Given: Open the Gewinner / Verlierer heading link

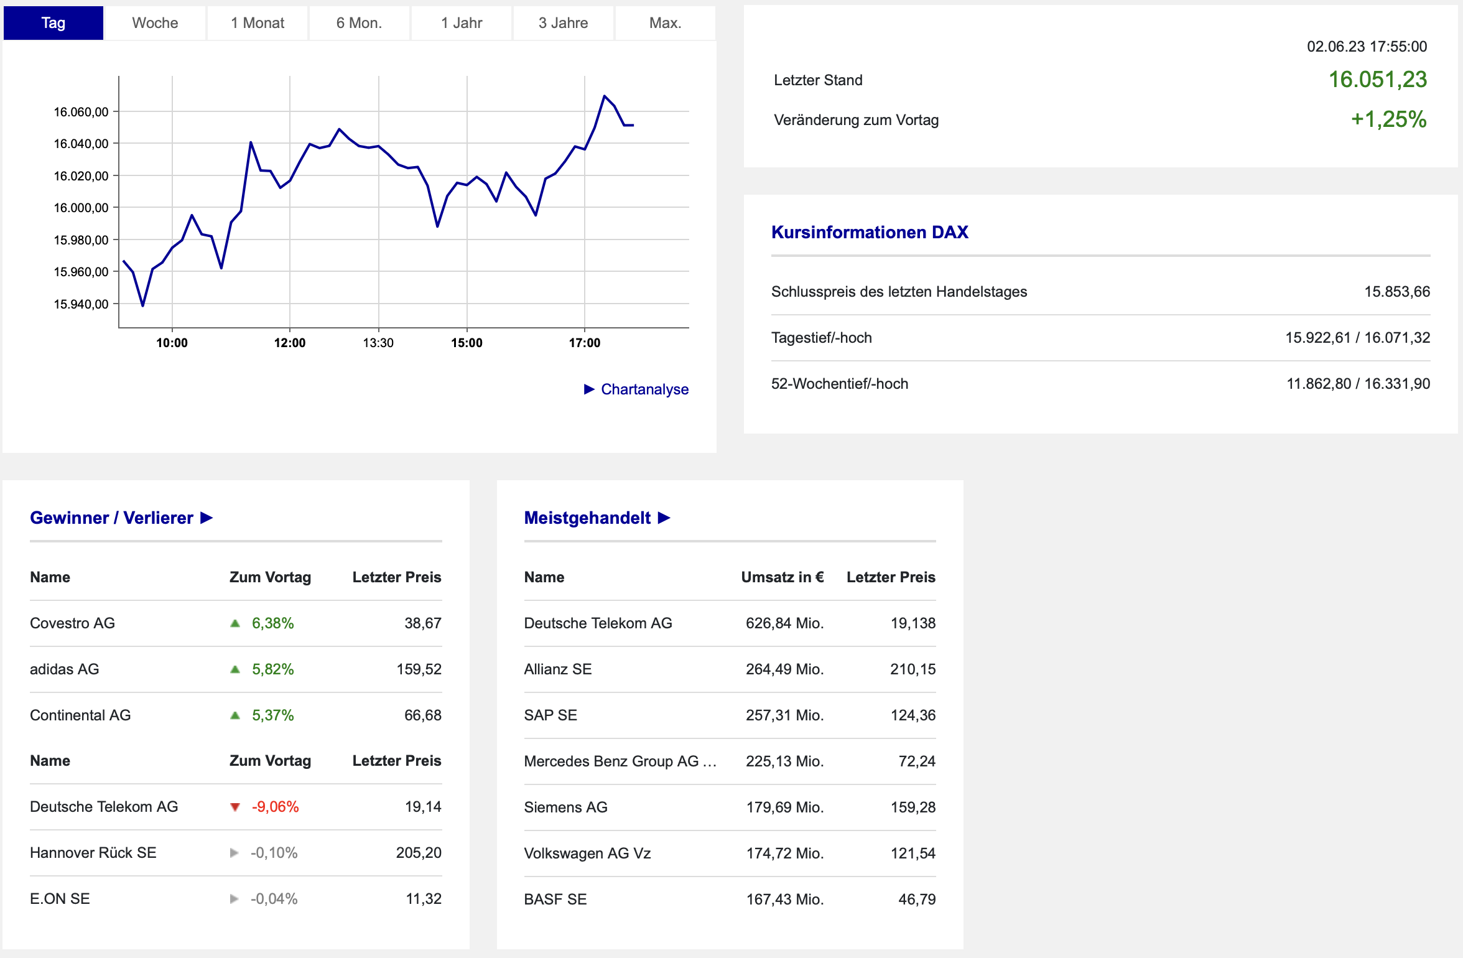Looking at the screenshot, I should [x=111, y=518].
